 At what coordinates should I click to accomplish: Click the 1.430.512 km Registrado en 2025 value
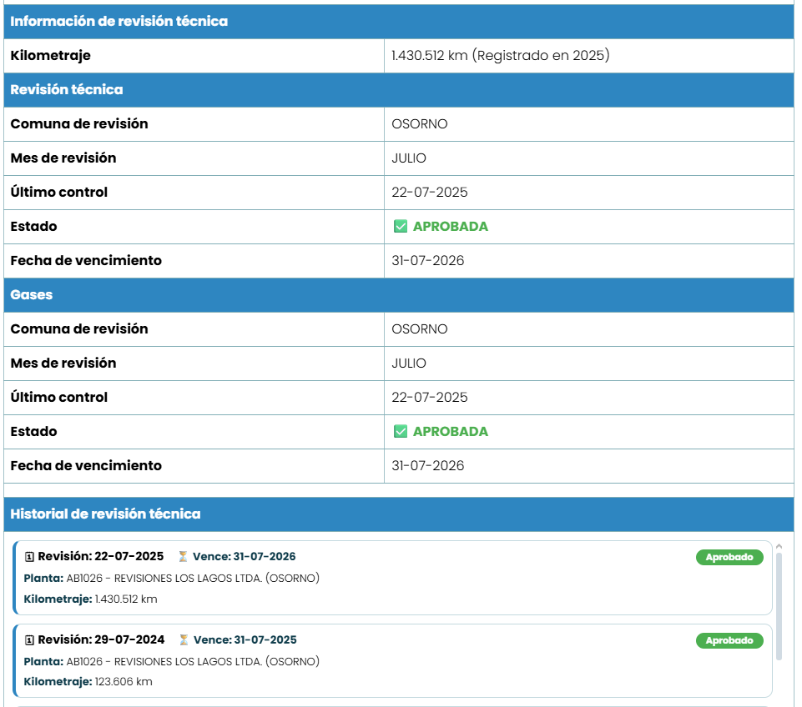(x=500, y=56)
